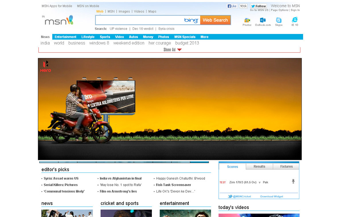Switch to the Fixtures tab

click(x=286, y=166)
